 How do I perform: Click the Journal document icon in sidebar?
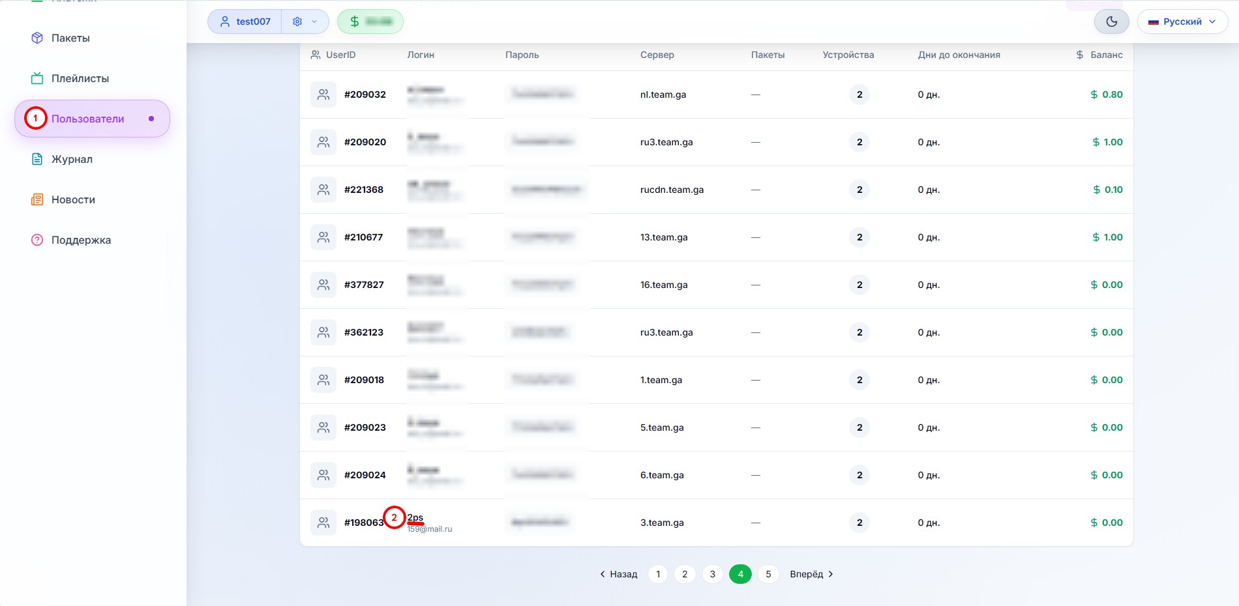click(37, 159)
